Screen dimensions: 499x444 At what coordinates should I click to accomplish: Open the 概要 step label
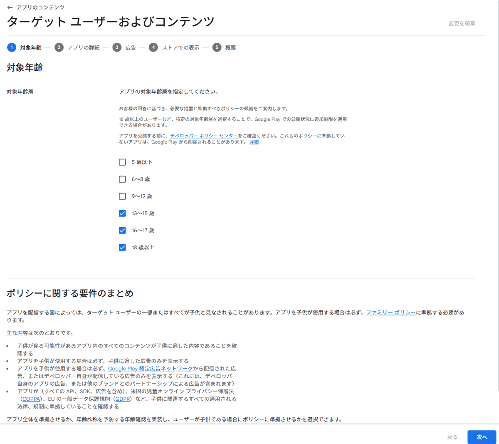tap(230, 48)
